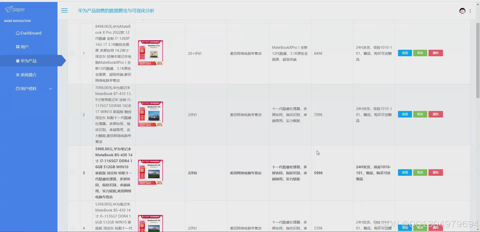The image size is (480, 232).
Task: Check the checkbox for row 1
Action: 72,53
